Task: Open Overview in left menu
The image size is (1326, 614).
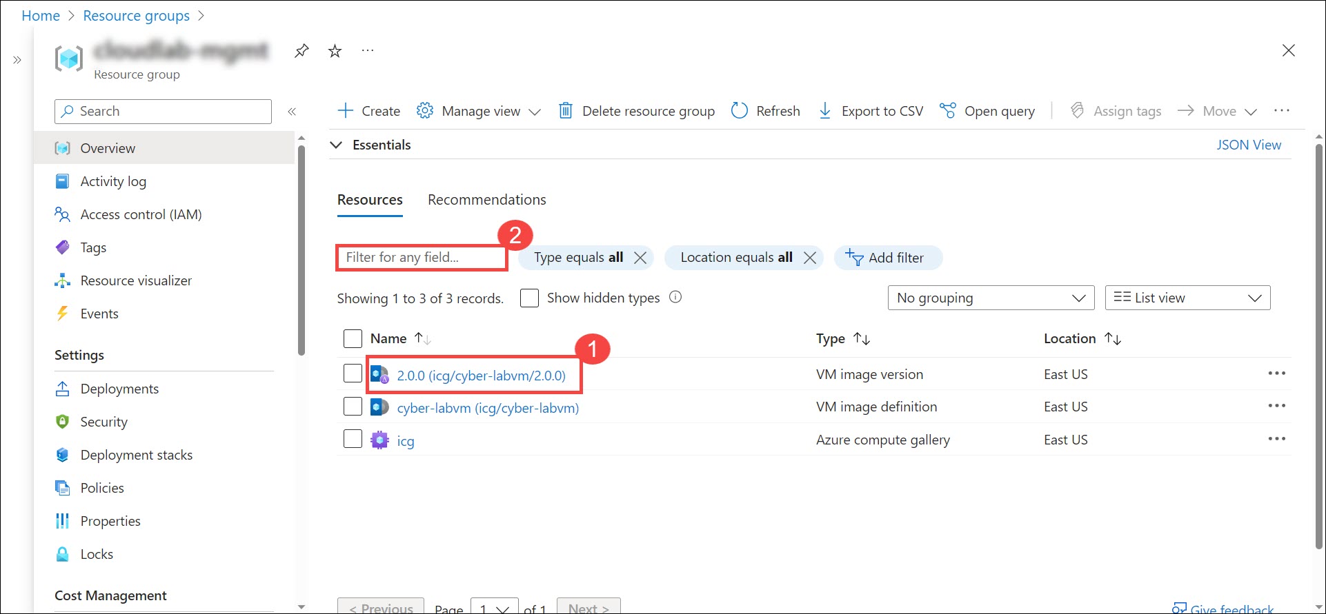Action: (x=164, y=148)
